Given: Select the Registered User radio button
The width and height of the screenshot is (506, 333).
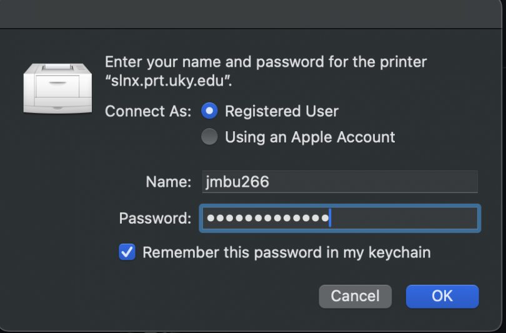Looking at the screenshot, I should click(x=209, y=111).
